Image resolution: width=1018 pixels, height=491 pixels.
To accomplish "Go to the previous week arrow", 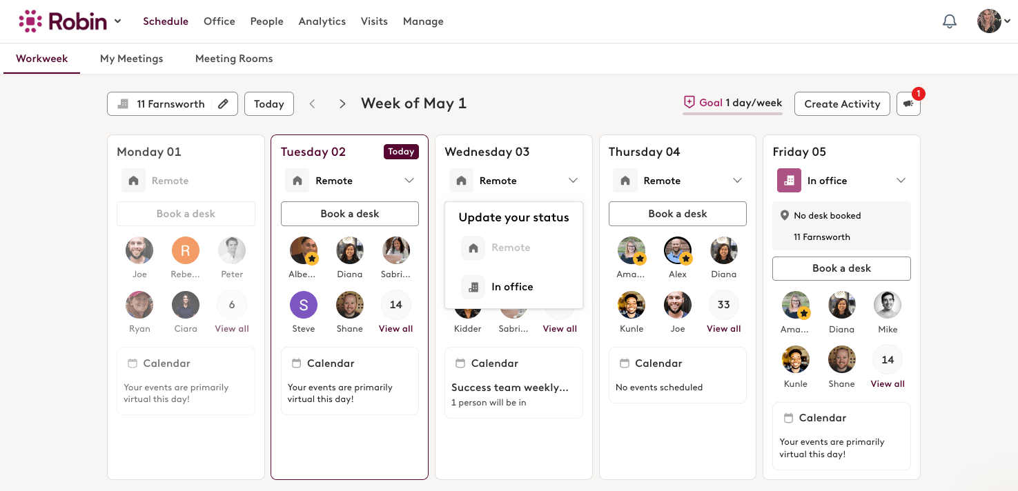I will [313, 104].
